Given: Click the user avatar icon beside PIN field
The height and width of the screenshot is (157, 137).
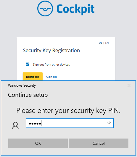Looking at the screenshot, I should tap(15, 125).
